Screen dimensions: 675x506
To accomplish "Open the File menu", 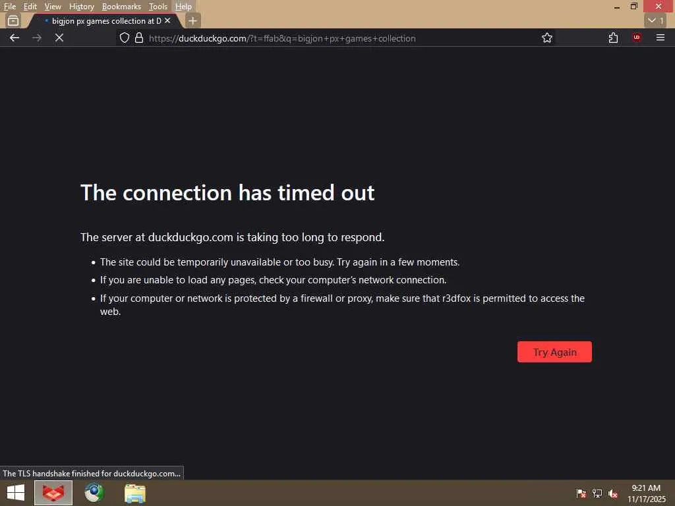I will pyautogui.click(x=9, y=7).
